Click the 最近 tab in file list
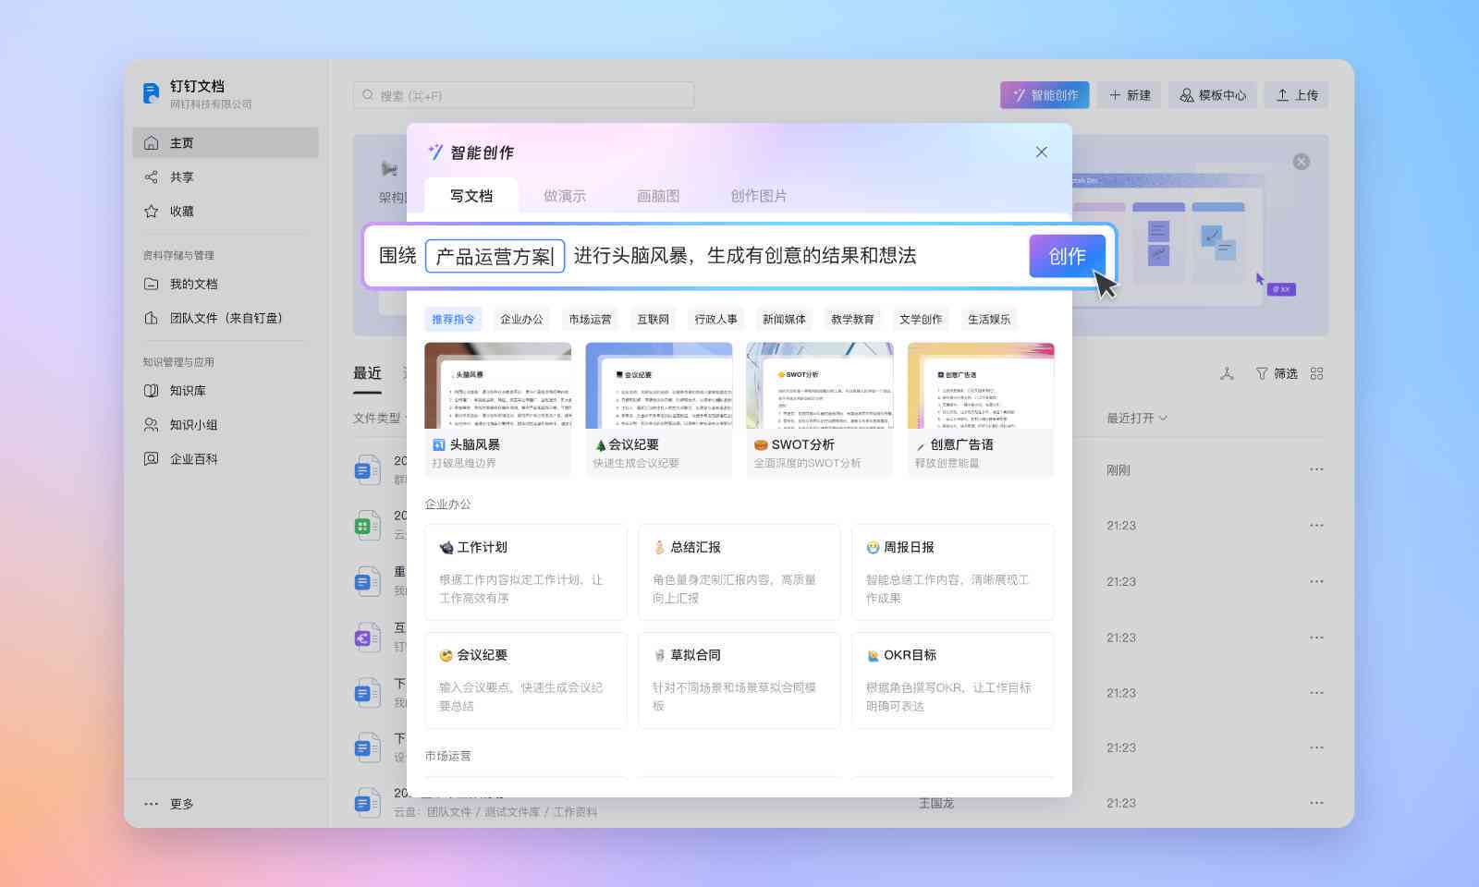This screenshot has width=1479, height=887. (367, 373)
